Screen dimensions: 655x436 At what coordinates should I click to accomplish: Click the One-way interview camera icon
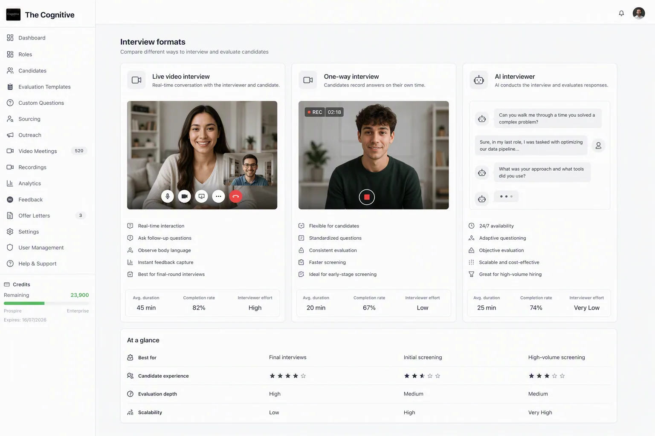tap(308, 80)
